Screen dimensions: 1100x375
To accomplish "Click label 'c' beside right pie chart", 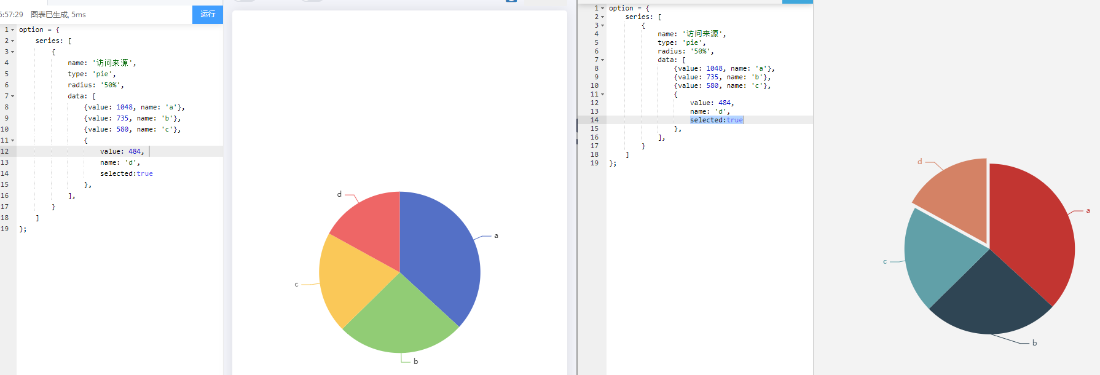I will (x=885, y=262).
